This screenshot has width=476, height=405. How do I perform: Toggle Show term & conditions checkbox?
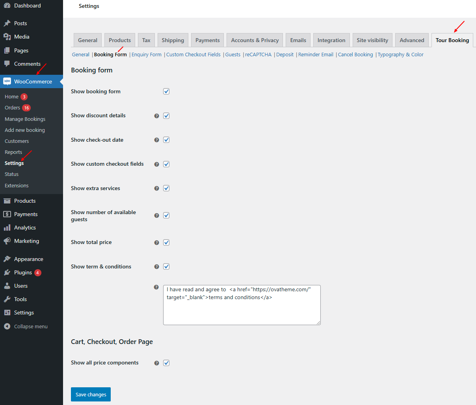(166, 266)
